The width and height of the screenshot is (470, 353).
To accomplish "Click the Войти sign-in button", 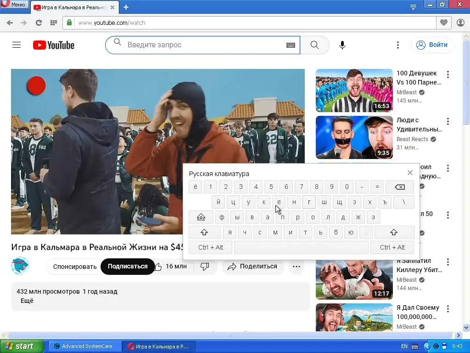I will (432, 45).
